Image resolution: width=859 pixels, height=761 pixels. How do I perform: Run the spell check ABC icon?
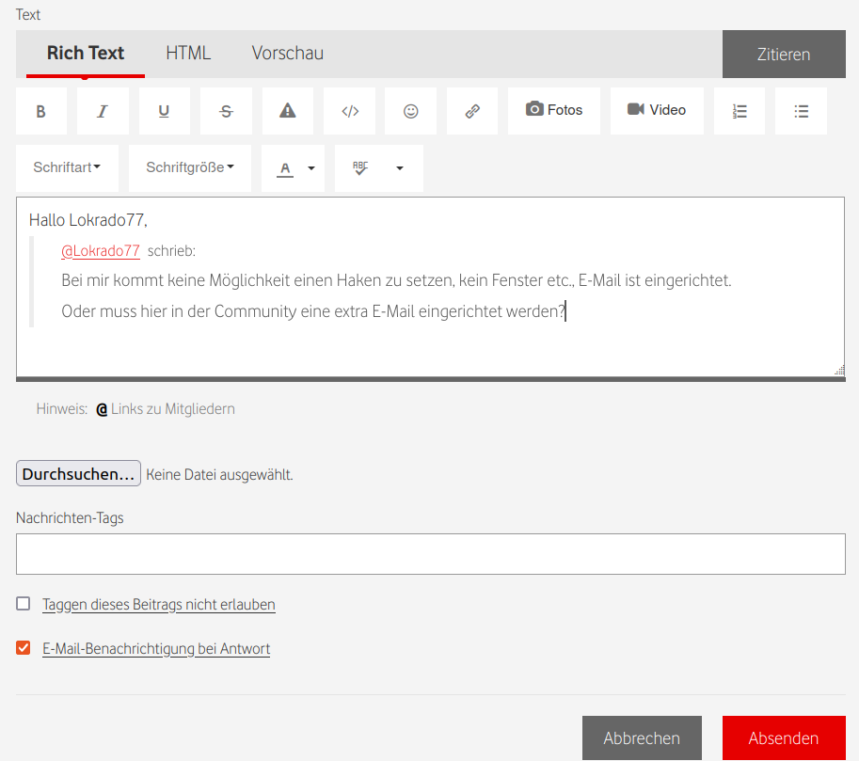tap(360, 168)
